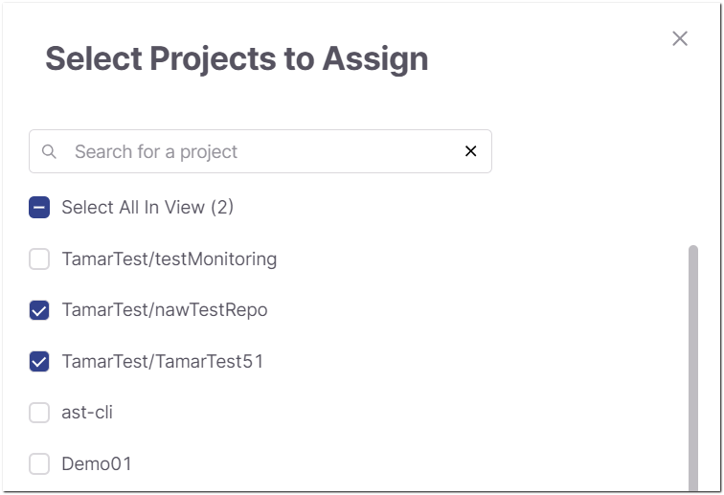Click the magnifying glass search icon
Viewport: 724px width, 495px height.
[49, 151]
